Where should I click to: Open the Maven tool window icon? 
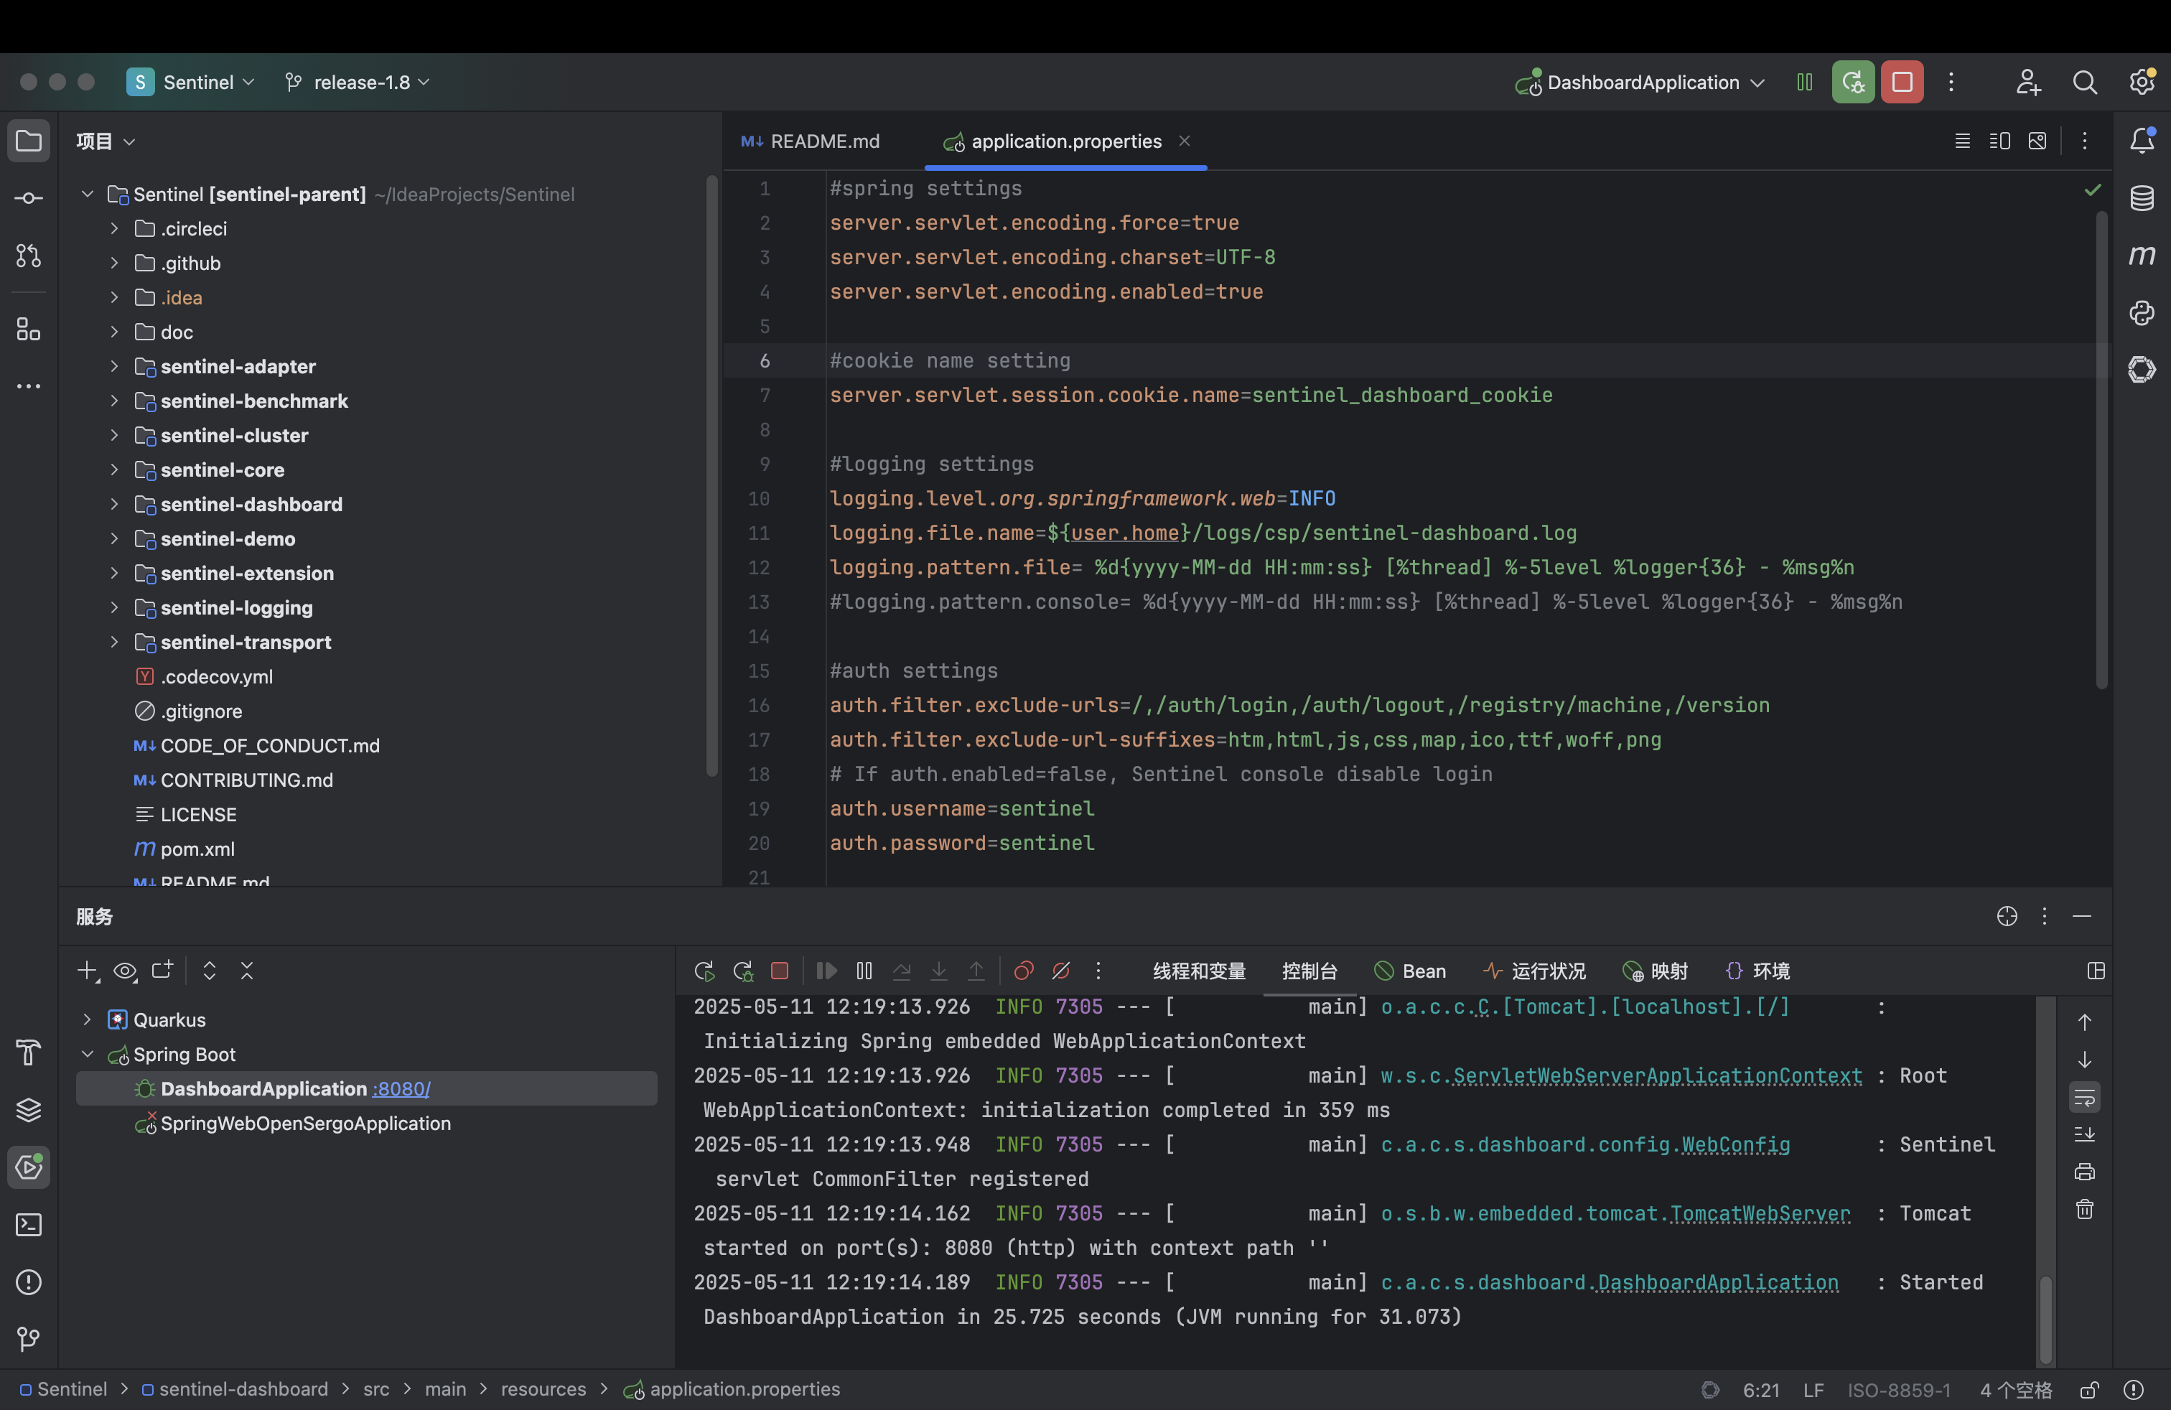2141,256
